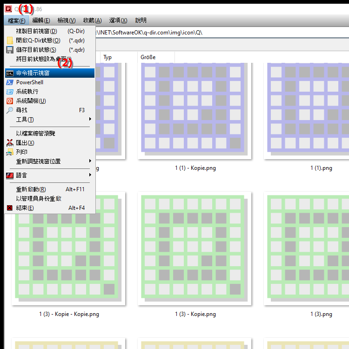Expand the 工具(T) submenu arrow
The height and width of the screenshot is (349, 349).
pos(90,119)
